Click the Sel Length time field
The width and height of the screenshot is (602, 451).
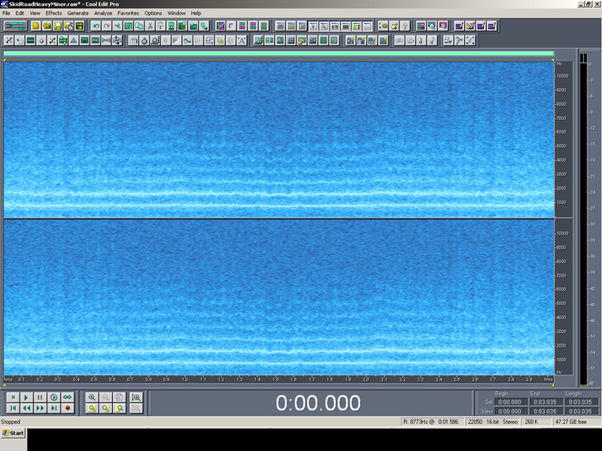(580, 402)
